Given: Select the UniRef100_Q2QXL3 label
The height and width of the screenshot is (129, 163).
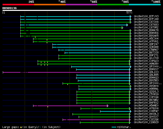Looking at the screenshot, I should [x=146, y=92].
